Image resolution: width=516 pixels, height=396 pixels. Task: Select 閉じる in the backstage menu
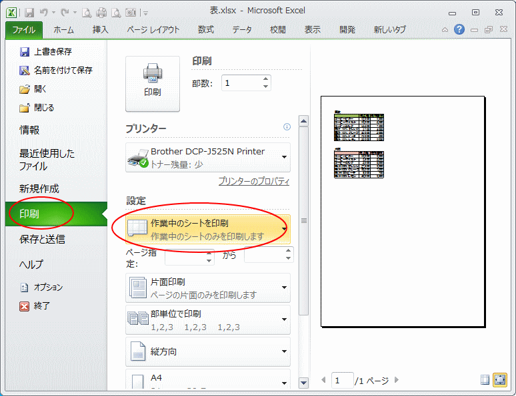coord(37,108)
